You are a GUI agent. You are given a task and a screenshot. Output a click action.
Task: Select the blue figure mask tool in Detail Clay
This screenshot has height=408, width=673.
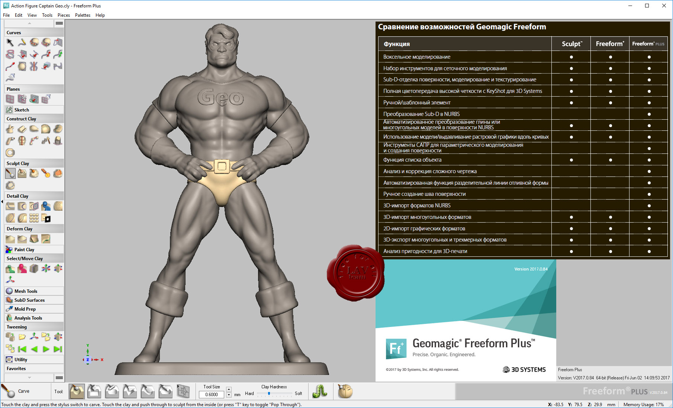[x=46, y=206]
